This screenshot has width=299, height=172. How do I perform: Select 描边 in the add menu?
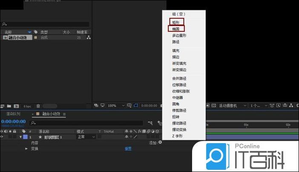(x=176, y=57)
